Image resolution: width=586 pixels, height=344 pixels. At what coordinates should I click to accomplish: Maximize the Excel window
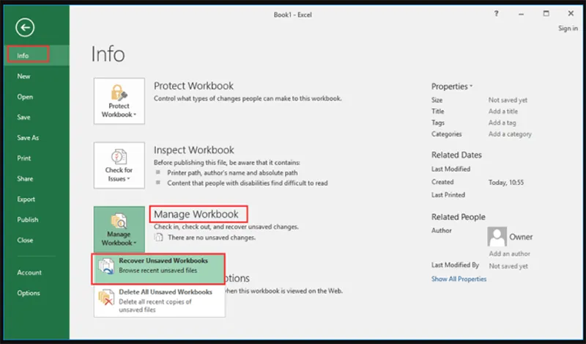[x=546, y=13]
